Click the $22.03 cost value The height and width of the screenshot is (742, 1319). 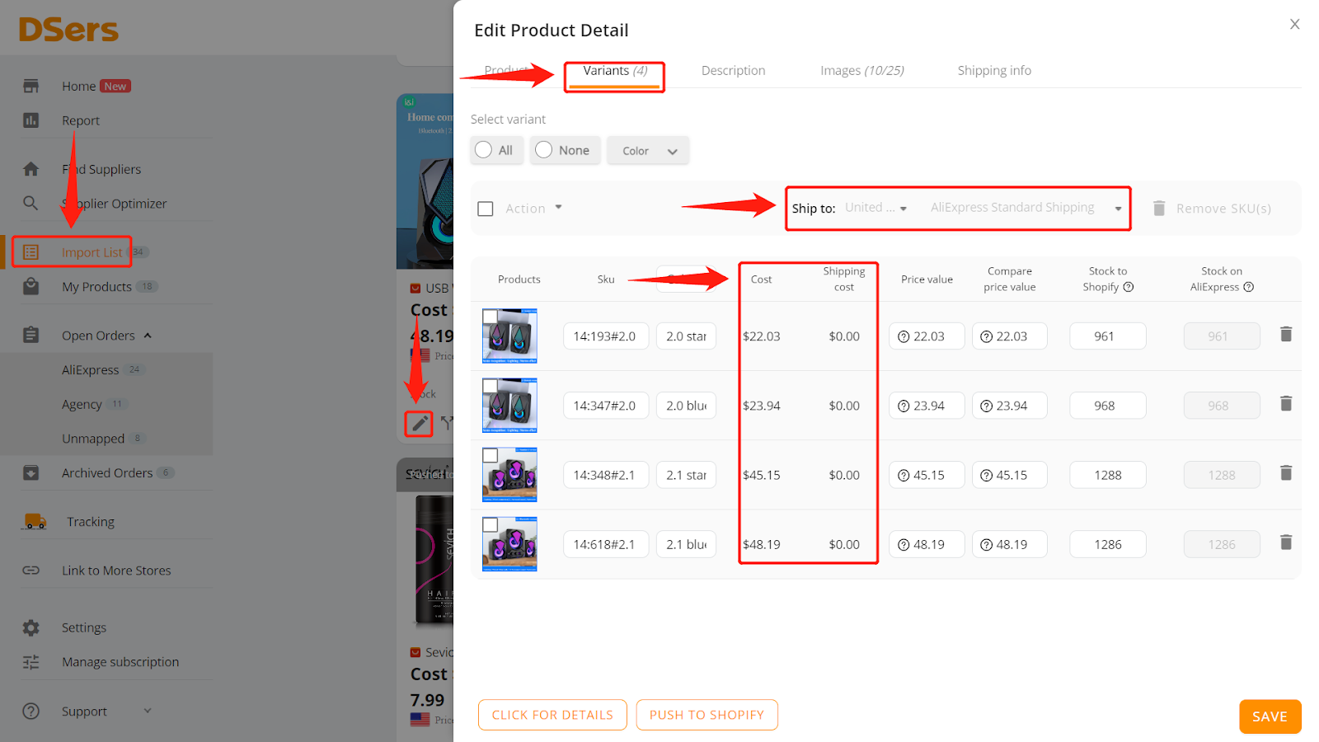coord(762,336)
